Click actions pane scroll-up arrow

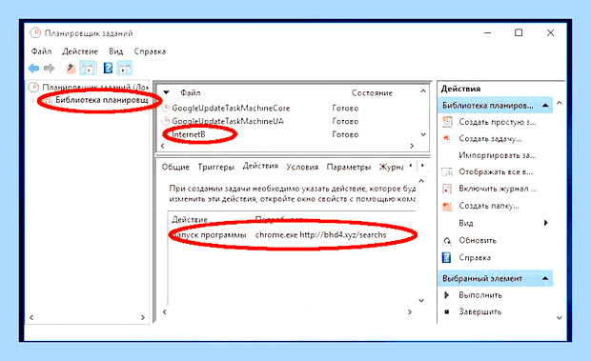point(560,103)
